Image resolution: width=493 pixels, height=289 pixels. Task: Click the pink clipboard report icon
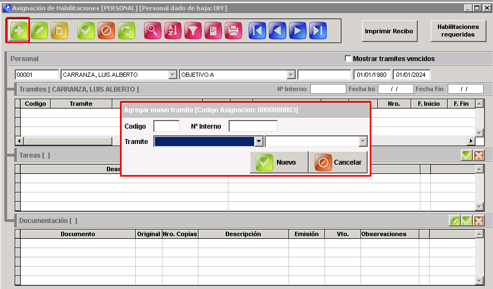[x=213, y=31]
